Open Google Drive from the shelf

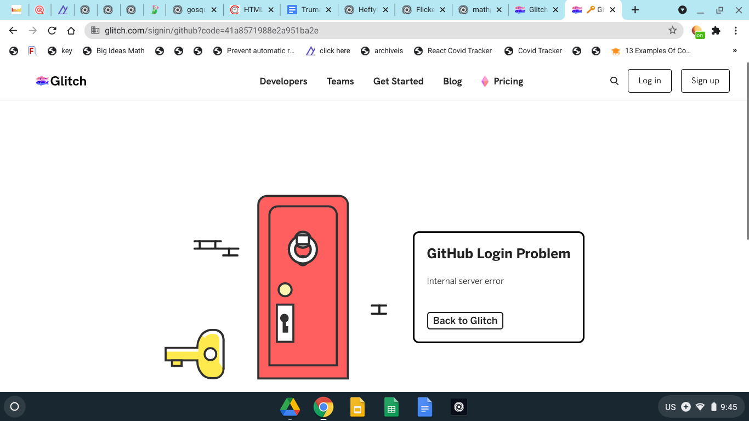click(290, 407)
